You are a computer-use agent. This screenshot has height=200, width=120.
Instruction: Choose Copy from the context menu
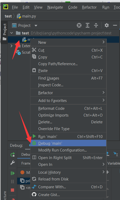click(68, 57)
